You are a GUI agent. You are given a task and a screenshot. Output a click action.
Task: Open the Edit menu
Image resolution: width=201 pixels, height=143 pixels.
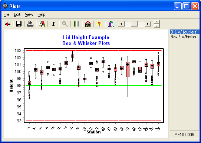17,14
